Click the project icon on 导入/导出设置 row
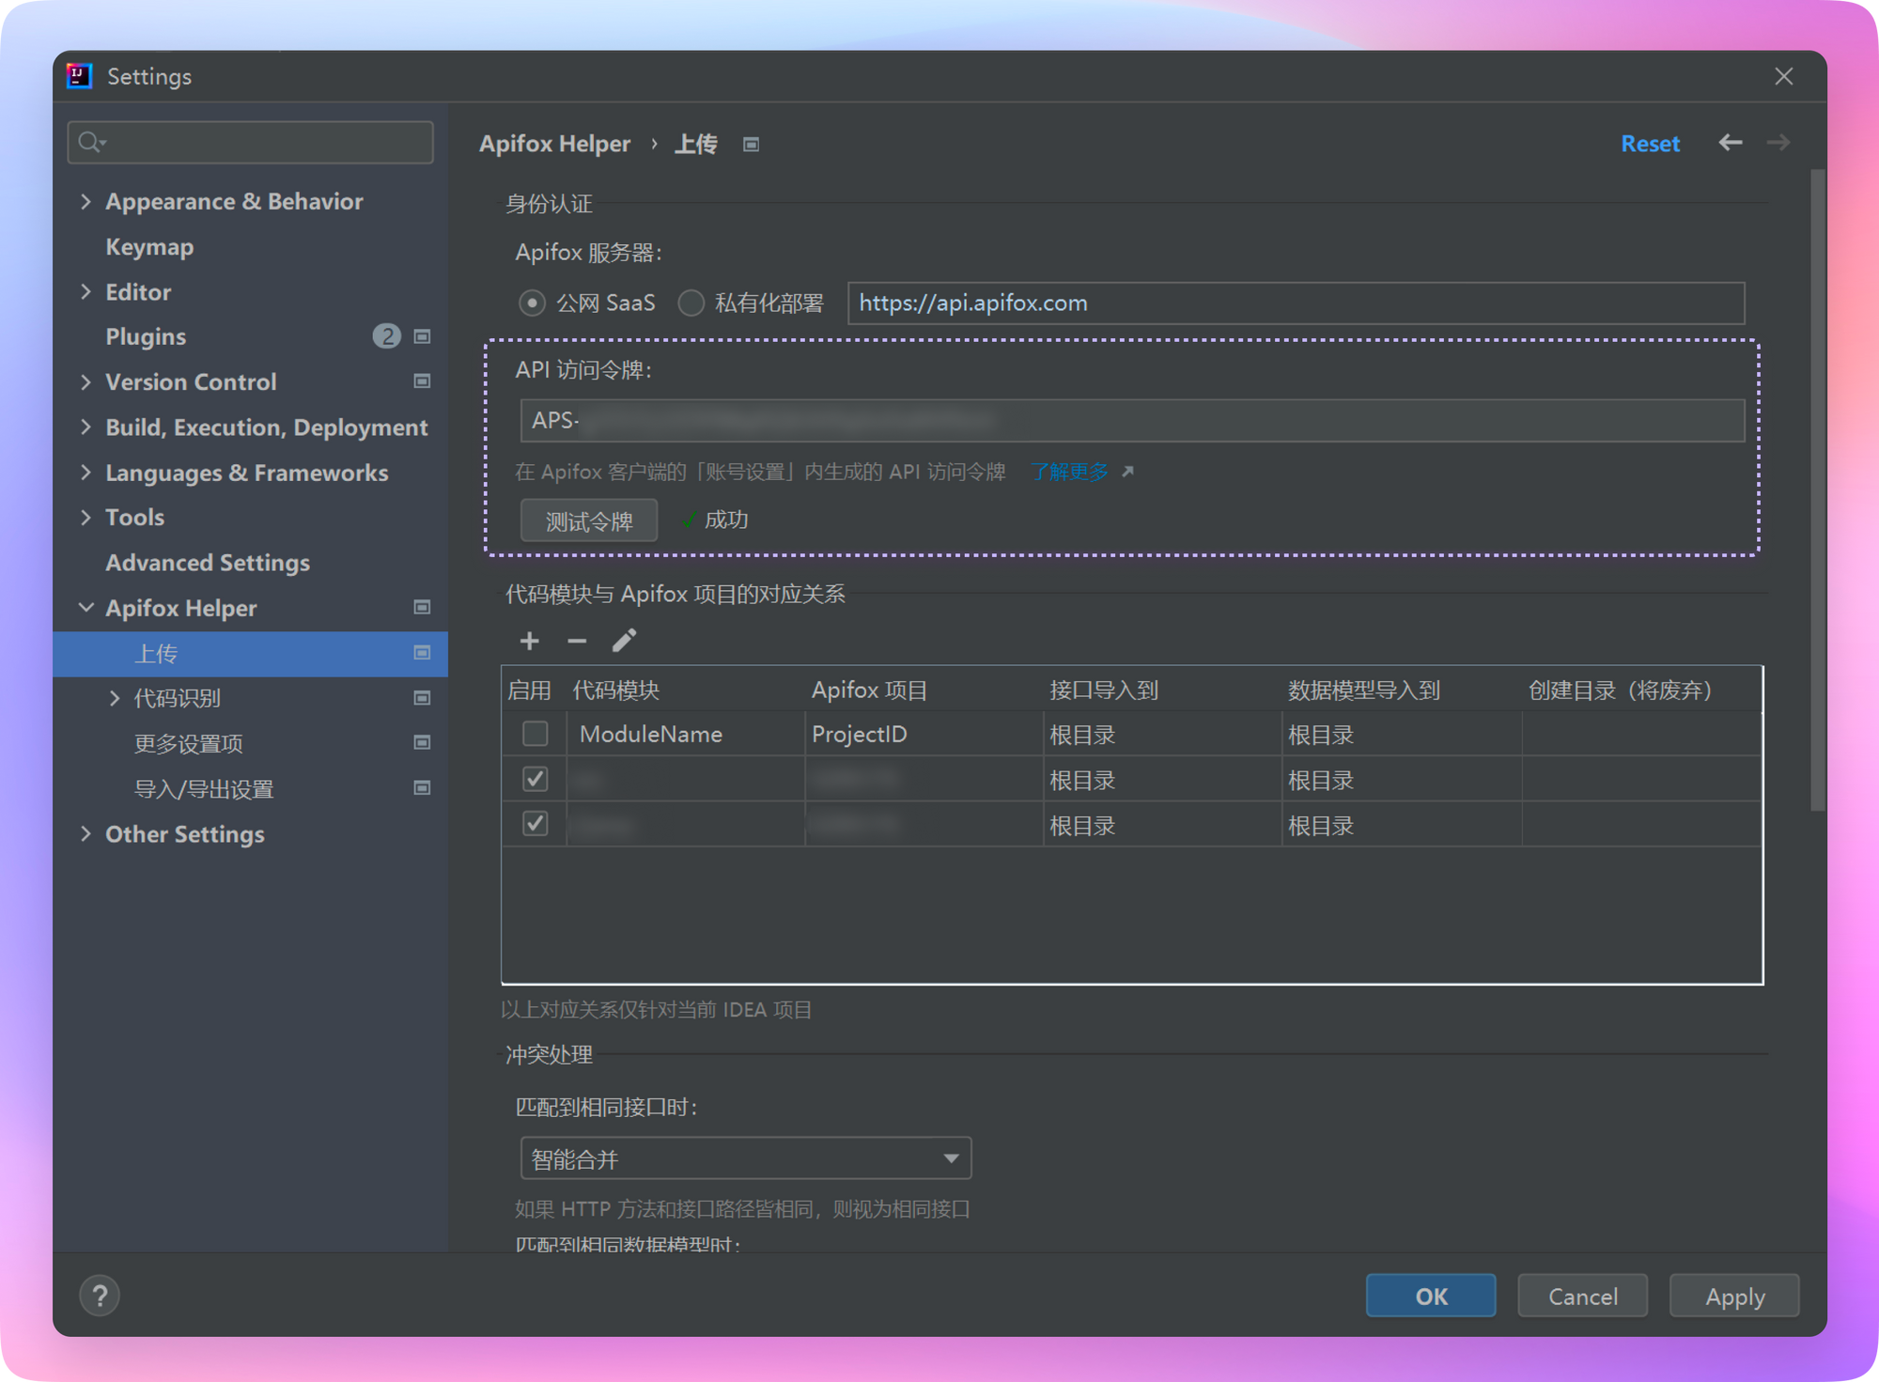The height and width of the screenshot is (1382, 1879). tap(423, 788)
